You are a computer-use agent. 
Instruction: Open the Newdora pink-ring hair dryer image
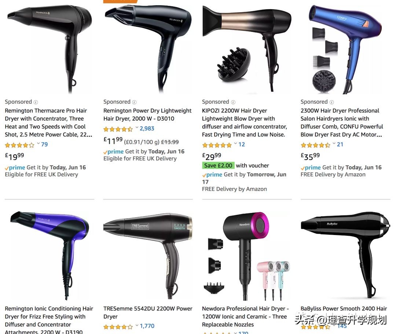[x=247, y=256]
